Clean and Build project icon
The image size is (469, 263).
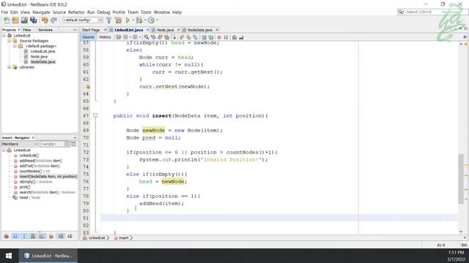(x=119, y=20)
